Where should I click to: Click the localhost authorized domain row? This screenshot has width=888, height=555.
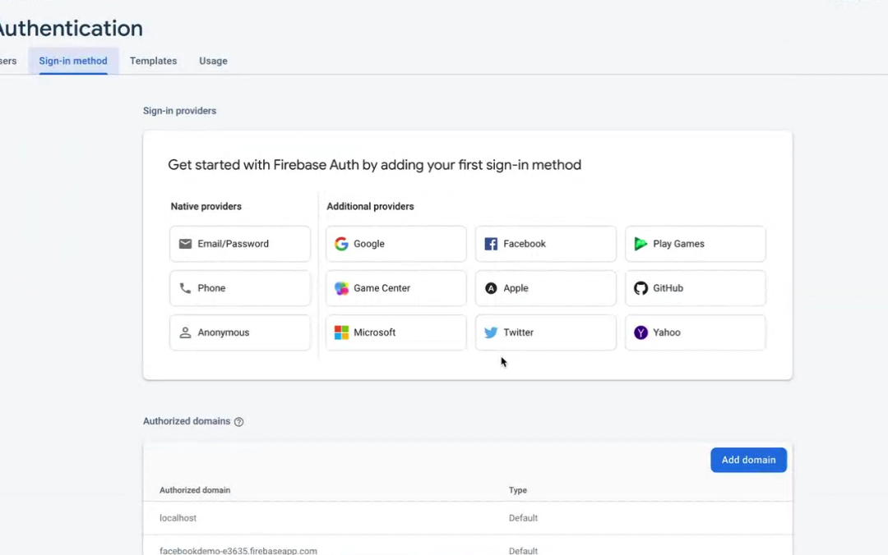point(178,518)
